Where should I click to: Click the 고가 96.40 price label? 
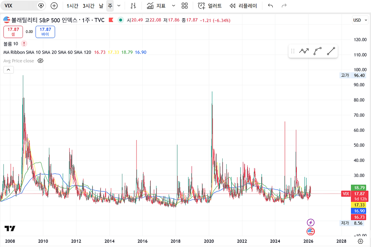pos(353,75)
